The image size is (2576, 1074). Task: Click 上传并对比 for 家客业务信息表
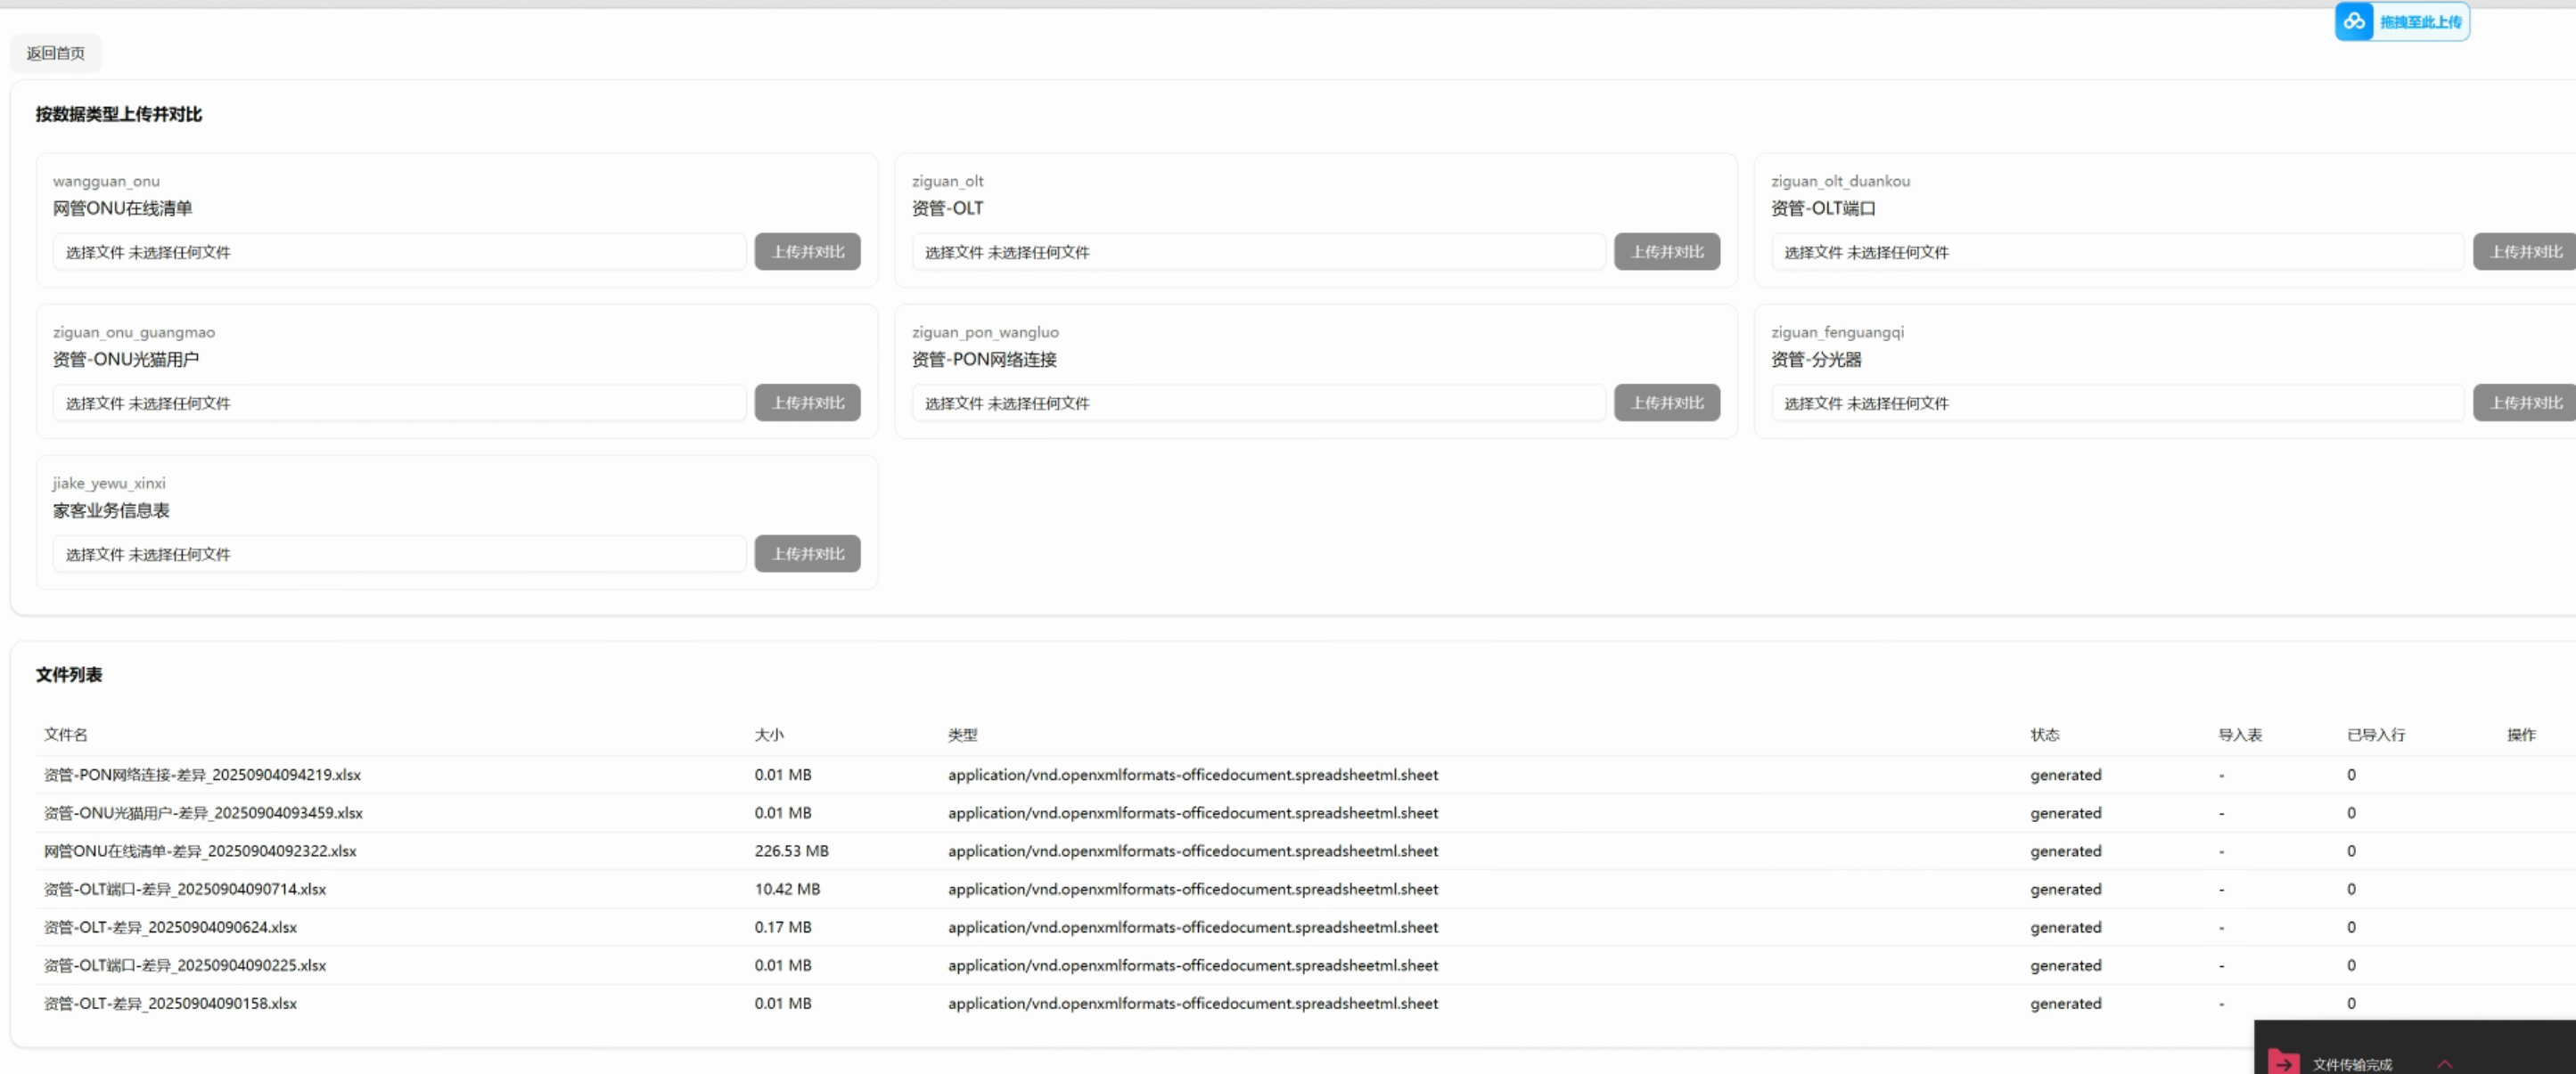coord(807,554)
